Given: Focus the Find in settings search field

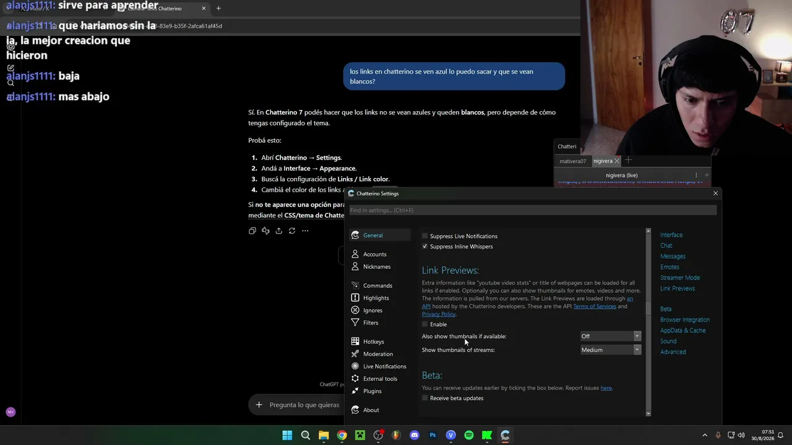Looking at the screenshot, I should (533, 210).
